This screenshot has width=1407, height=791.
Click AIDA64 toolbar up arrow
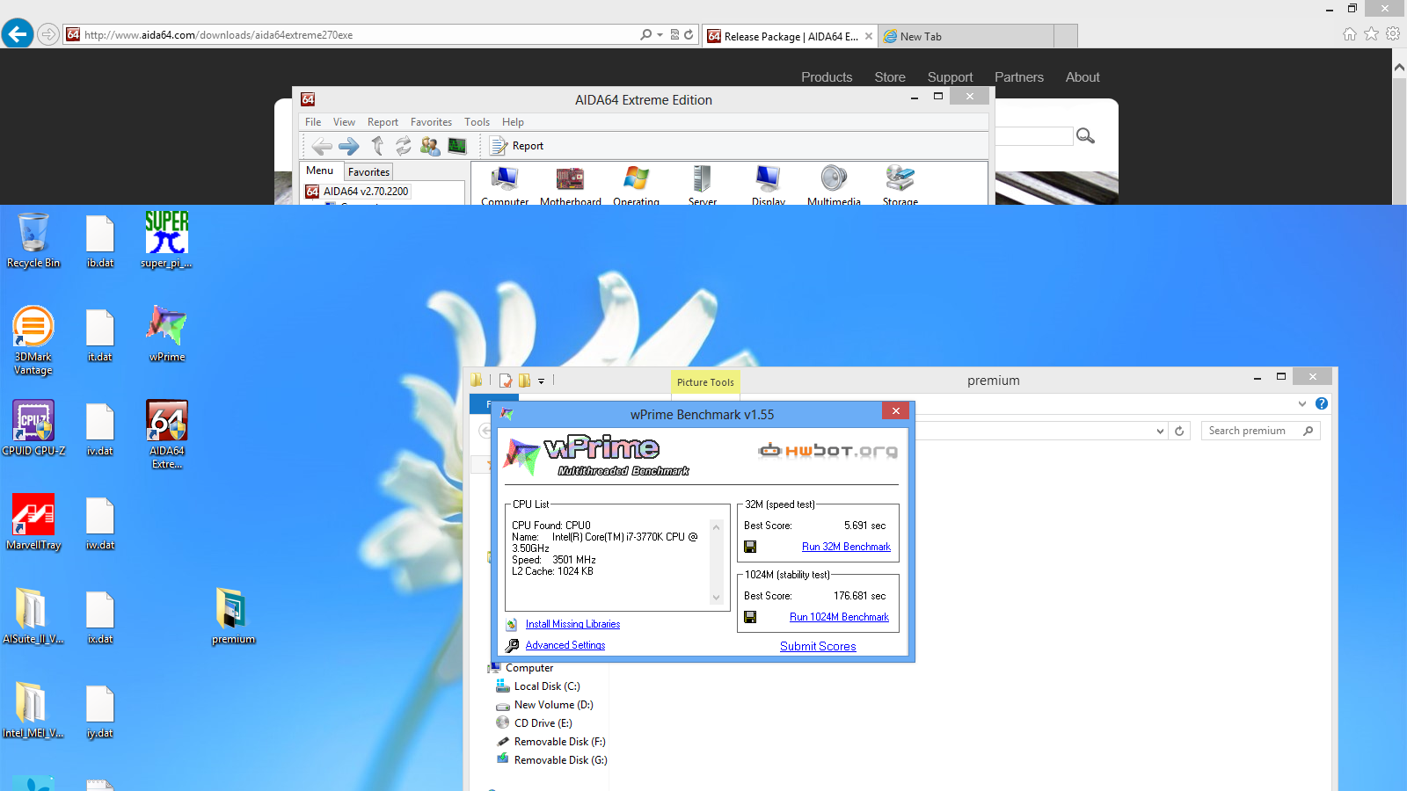pos(377,146)
